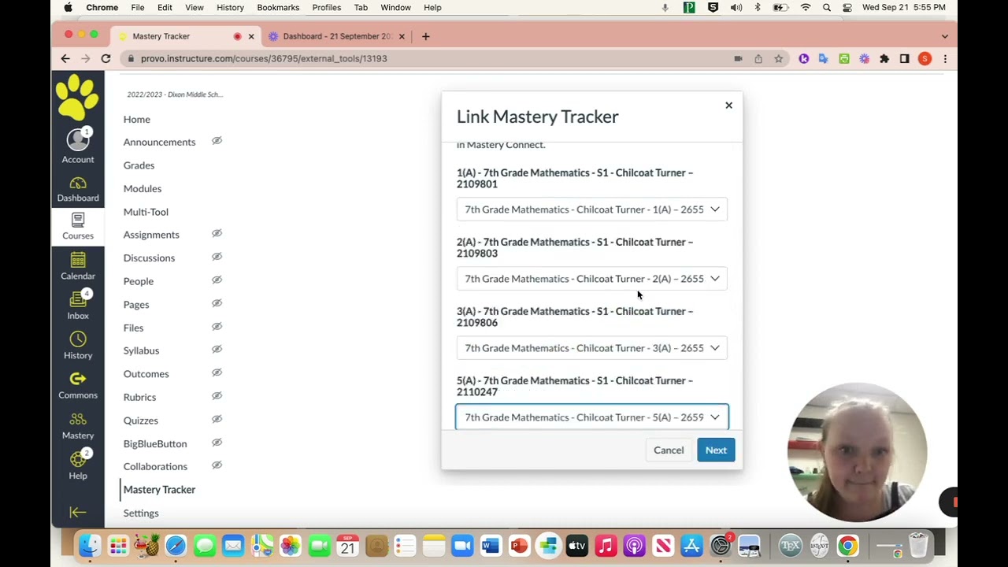Reload the page in Chrome
Viewport: 1008px width, 567px height.
tap(106, 58)
